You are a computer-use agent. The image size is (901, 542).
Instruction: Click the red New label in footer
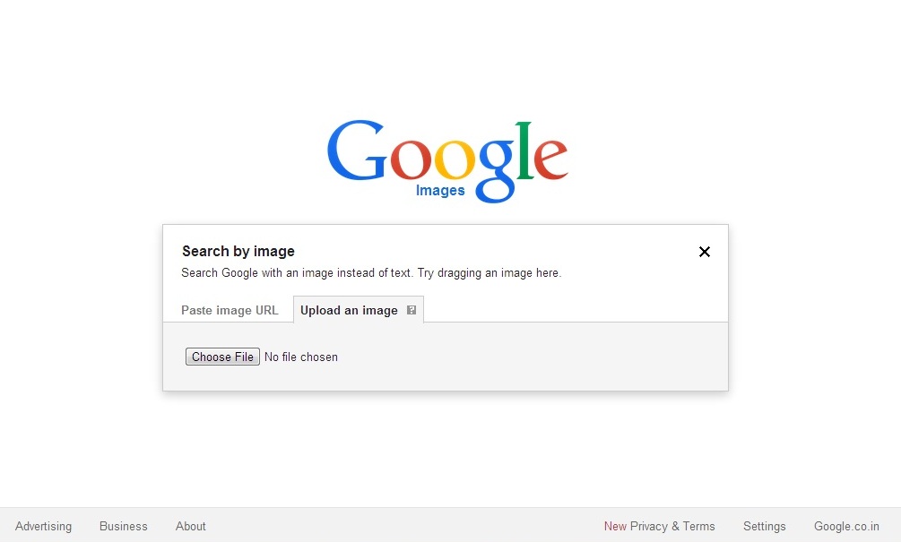615,526
